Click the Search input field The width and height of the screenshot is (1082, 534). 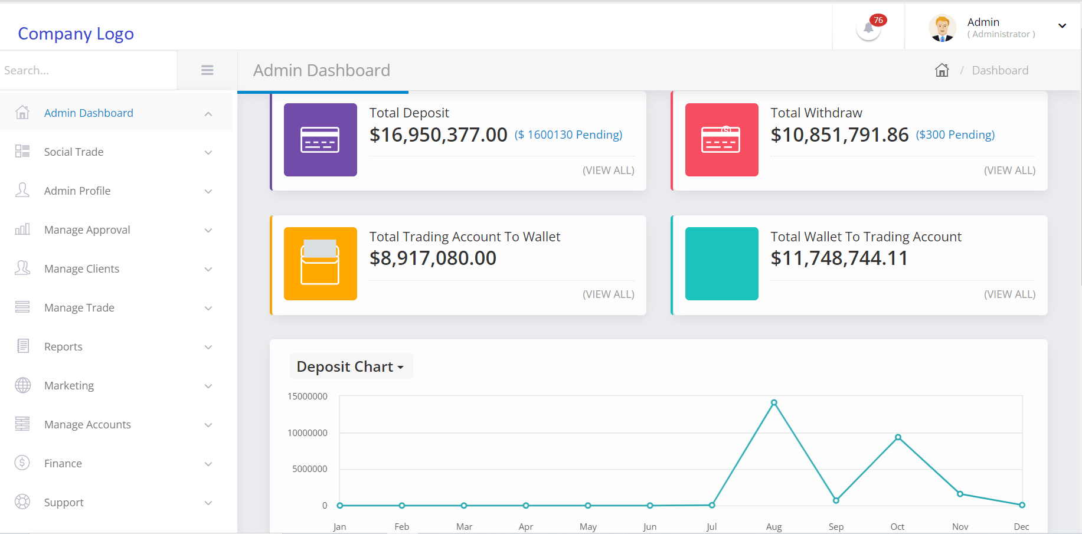coord(89,70)
